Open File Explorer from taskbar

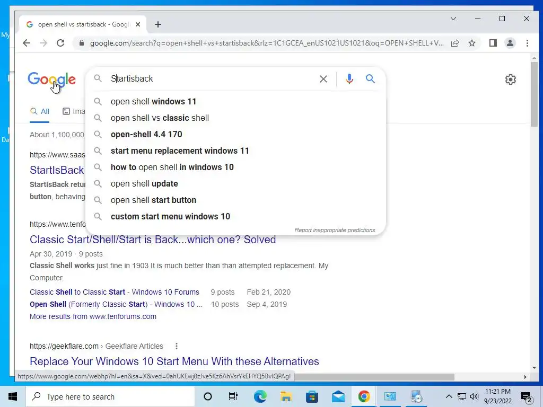pos(286,396)
